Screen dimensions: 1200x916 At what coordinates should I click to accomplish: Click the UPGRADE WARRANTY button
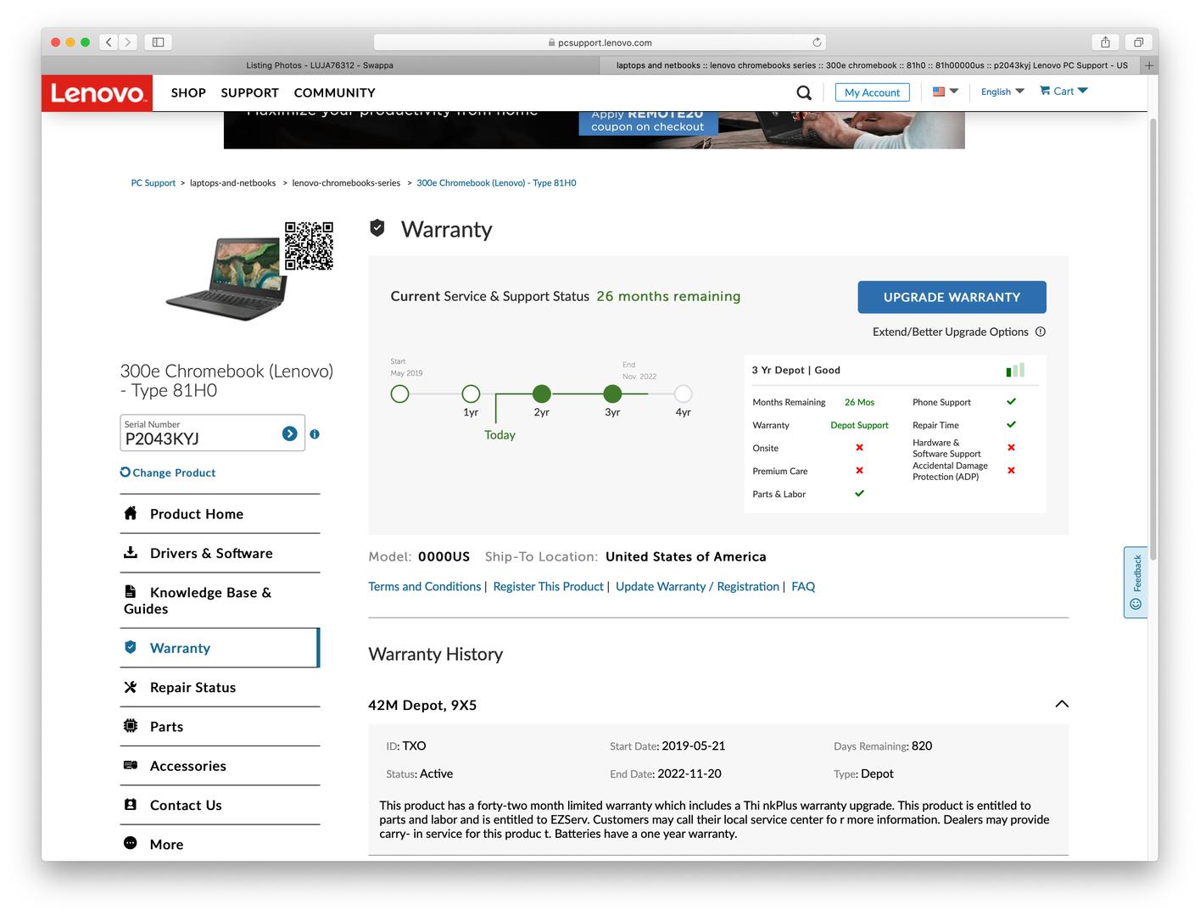(952, 297)
